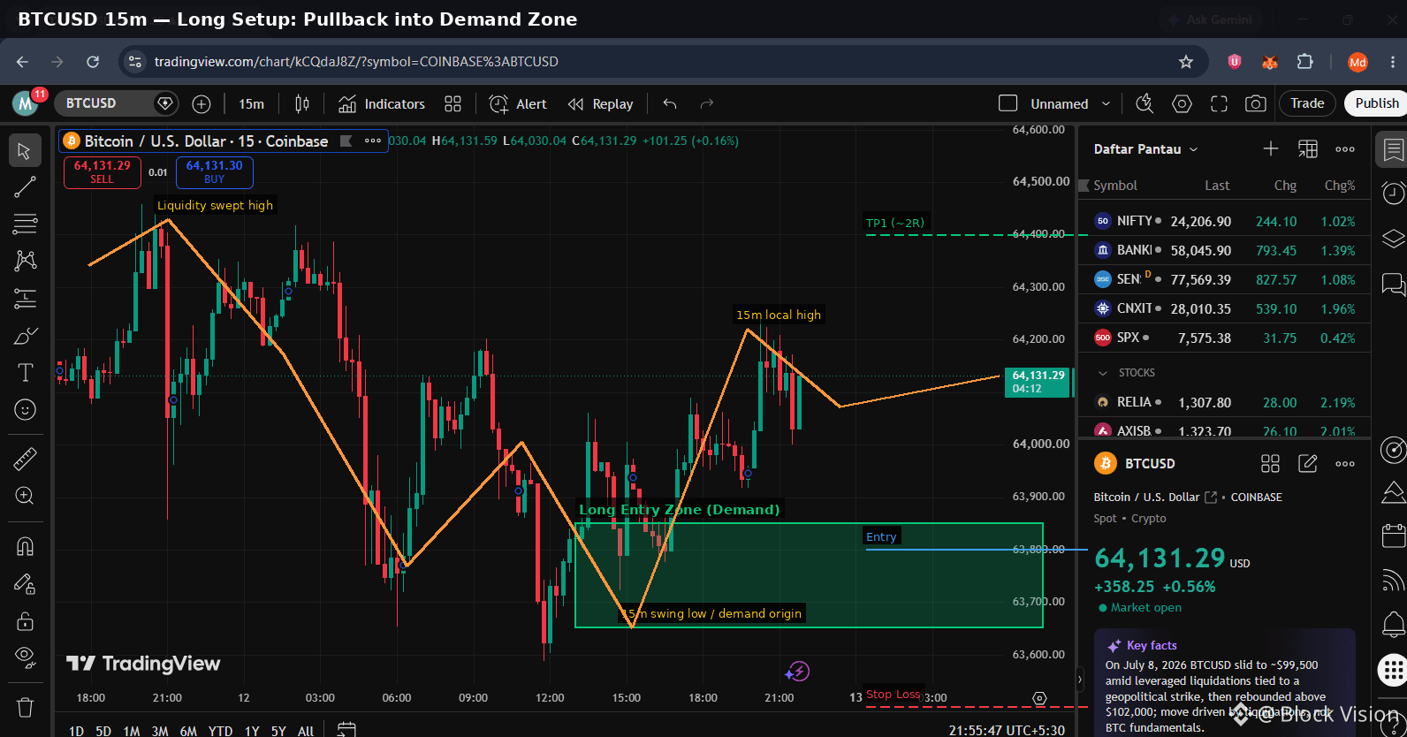Image resolution: width=1407 pixels, height=737 pixels.
Task: Remove drawings with the trash icon
Action: [x=25, y=707]
